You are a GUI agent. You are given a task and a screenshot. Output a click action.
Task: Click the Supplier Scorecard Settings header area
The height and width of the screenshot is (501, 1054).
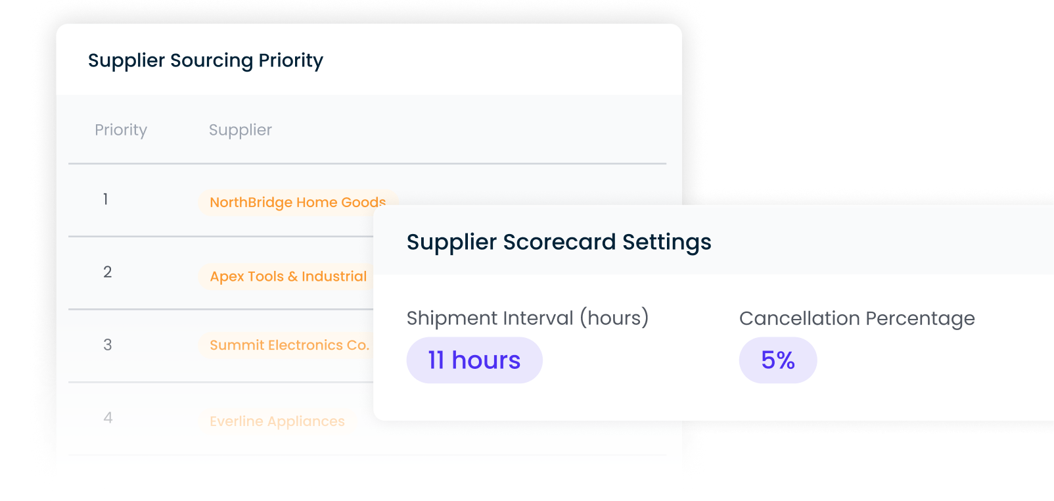[x=710, y=242]
